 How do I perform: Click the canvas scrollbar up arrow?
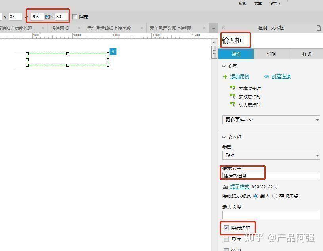point(214,42)
